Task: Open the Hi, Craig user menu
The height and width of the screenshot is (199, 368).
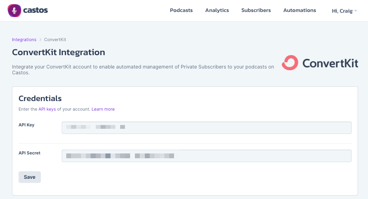Action: (342, 11)
